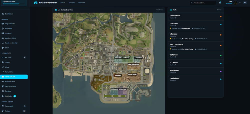Click the Fixed view label on the map
Image resolution: width=250 pixels, height=114 pixels.
pos(159,10)
